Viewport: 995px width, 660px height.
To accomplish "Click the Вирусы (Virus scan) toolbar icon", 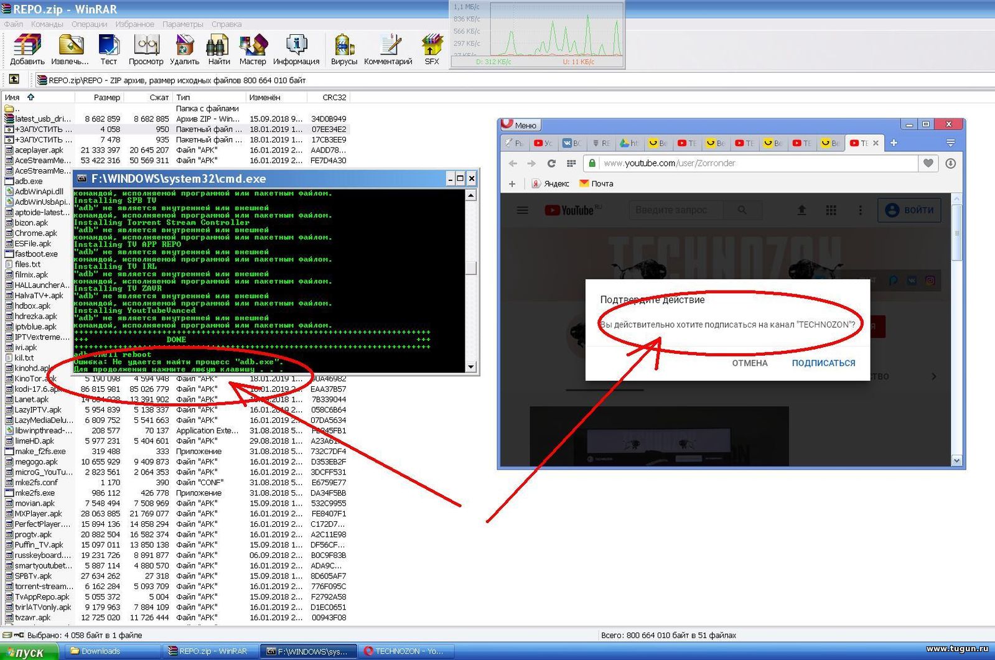I will (343, 50).
